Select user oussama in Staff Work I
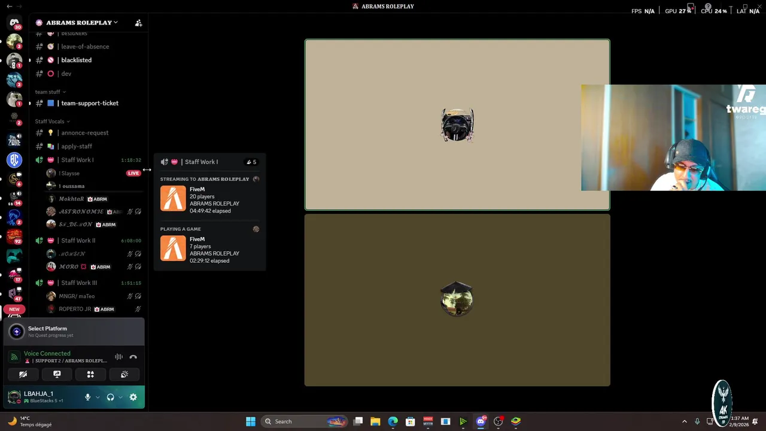The width and height of the screenshot is (766, 431). pyautogui.click(x=94, y=186)
